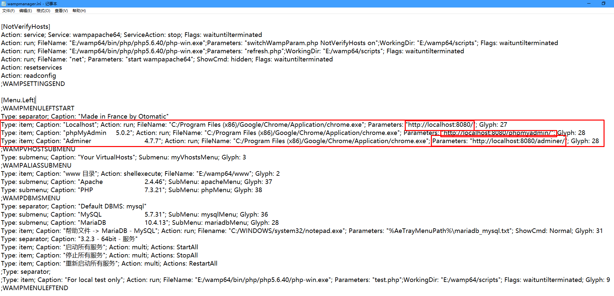The image size is (614, 296).
Task: Minimize the wampmanager.ini Notepad window
Action: tap(589, 4)
